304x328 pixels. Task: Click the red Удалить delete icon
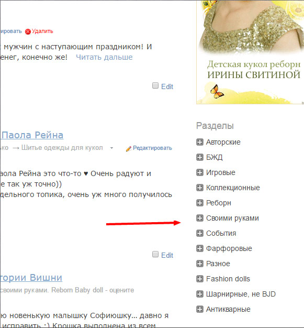(x=28, y=31)
